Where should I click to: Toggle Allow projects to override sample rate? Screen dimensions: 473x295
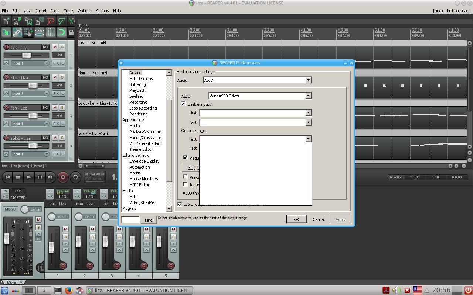[180, 205]
